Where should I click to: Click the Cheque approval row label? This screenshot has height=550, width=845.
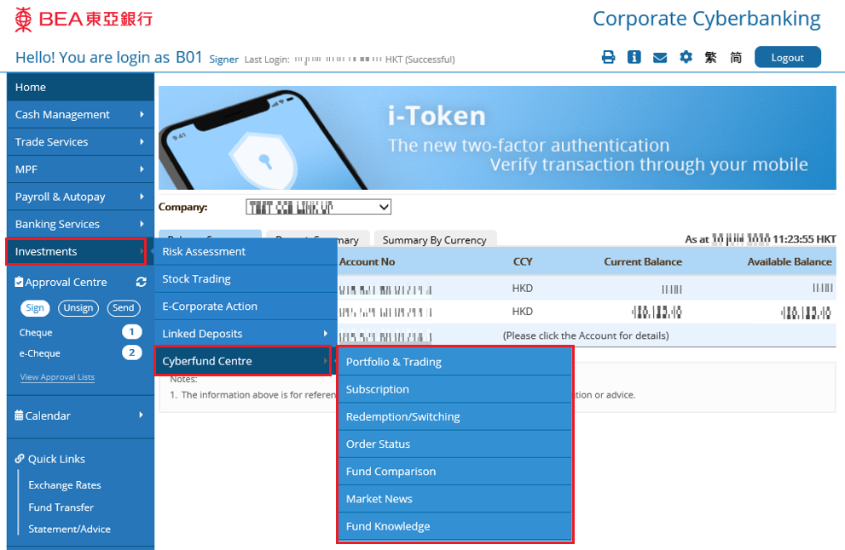click(x=36, y=333)
